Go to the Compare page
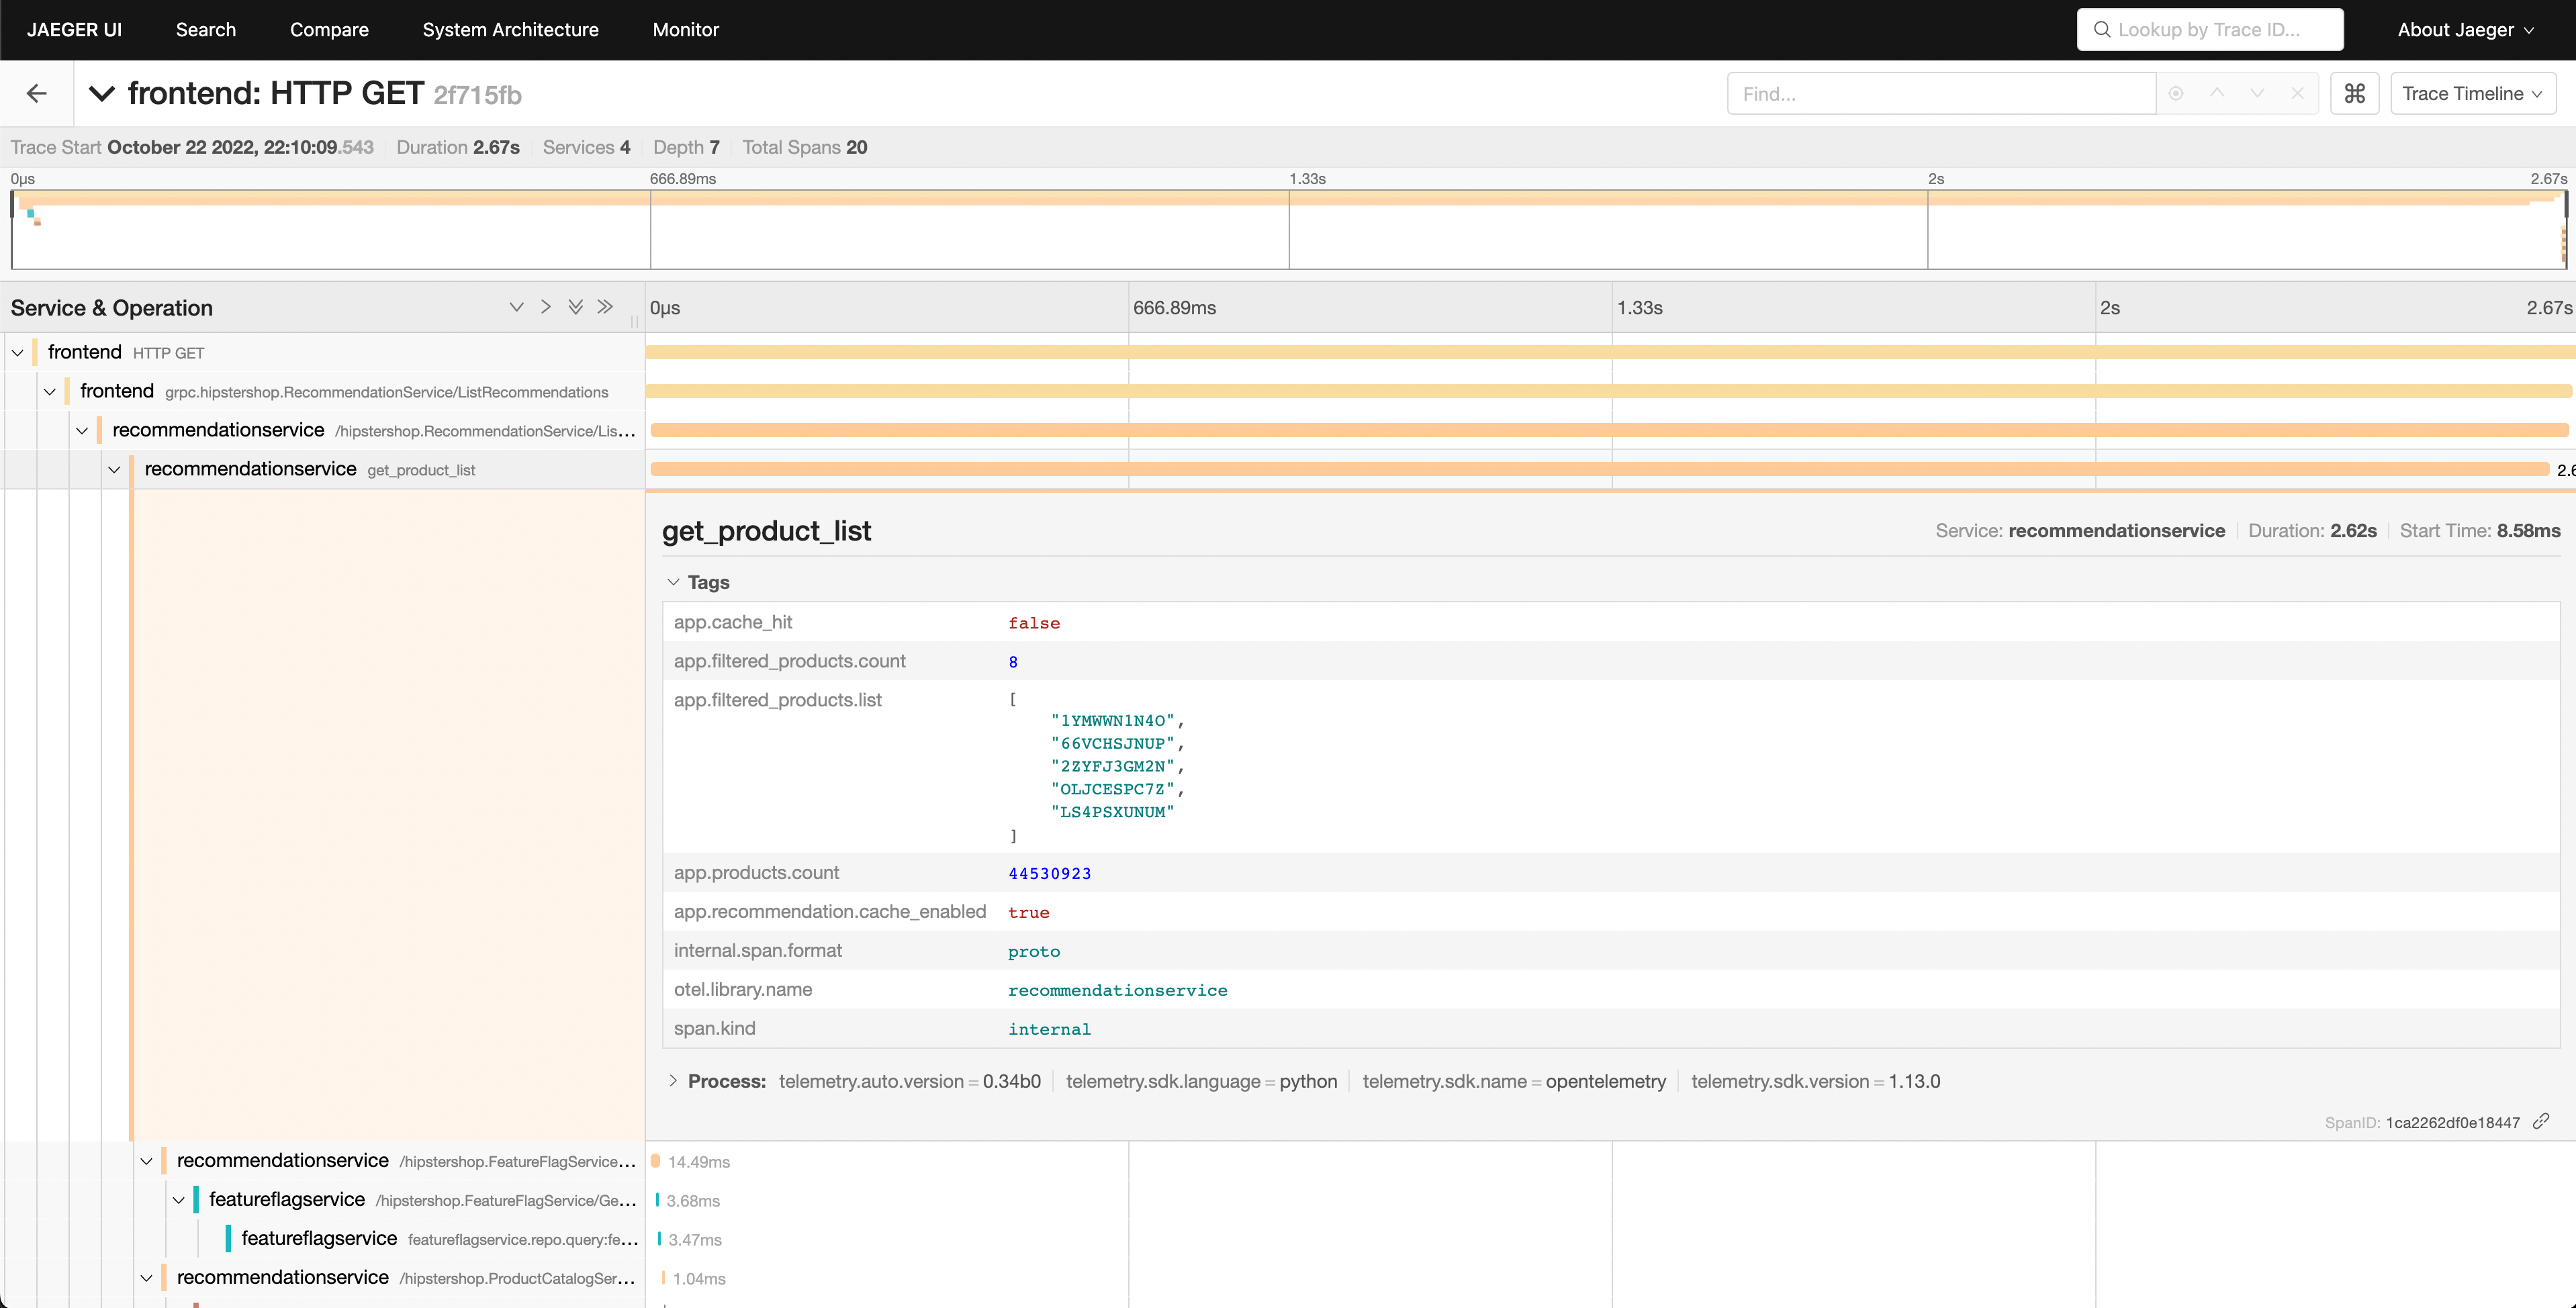2576x1308 pixels. [x=329, y=30]
